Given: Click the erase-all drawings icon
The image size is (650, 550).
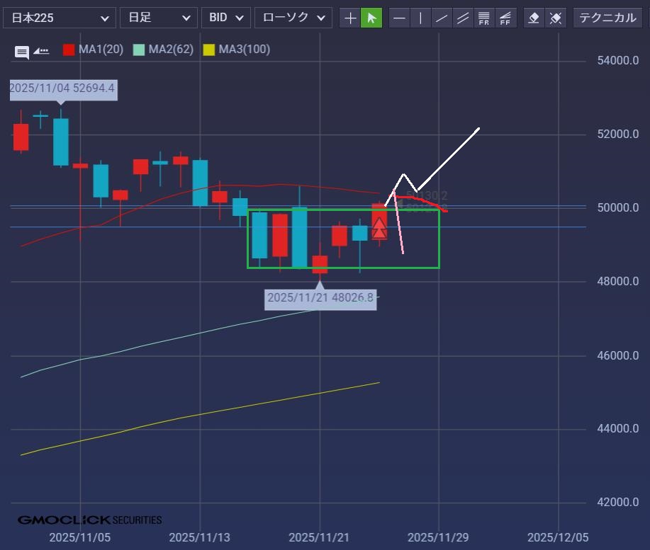Looking at the screenshot, I should click(556, 18).
